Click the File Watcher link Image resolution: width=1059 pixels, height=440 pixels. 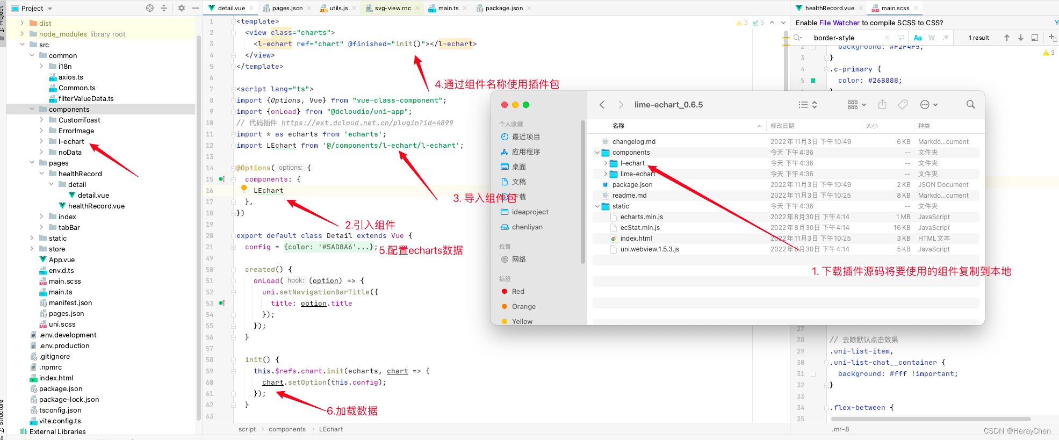[x=839, y=23]
